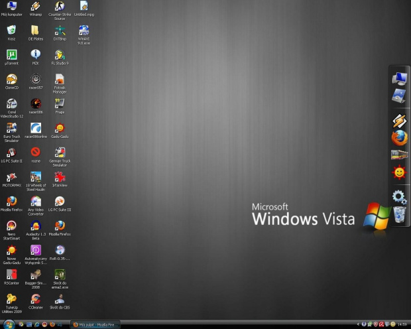Viewport: 411px width, 329px height.
Task: Launch Firefox from the right-side dock
Action: [400, 138]
